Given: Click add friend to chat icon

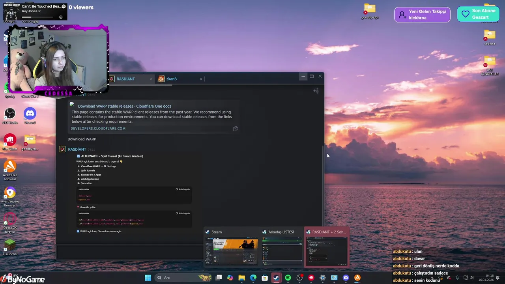Looking at the screenshot, I should click(x=316, y=91).
